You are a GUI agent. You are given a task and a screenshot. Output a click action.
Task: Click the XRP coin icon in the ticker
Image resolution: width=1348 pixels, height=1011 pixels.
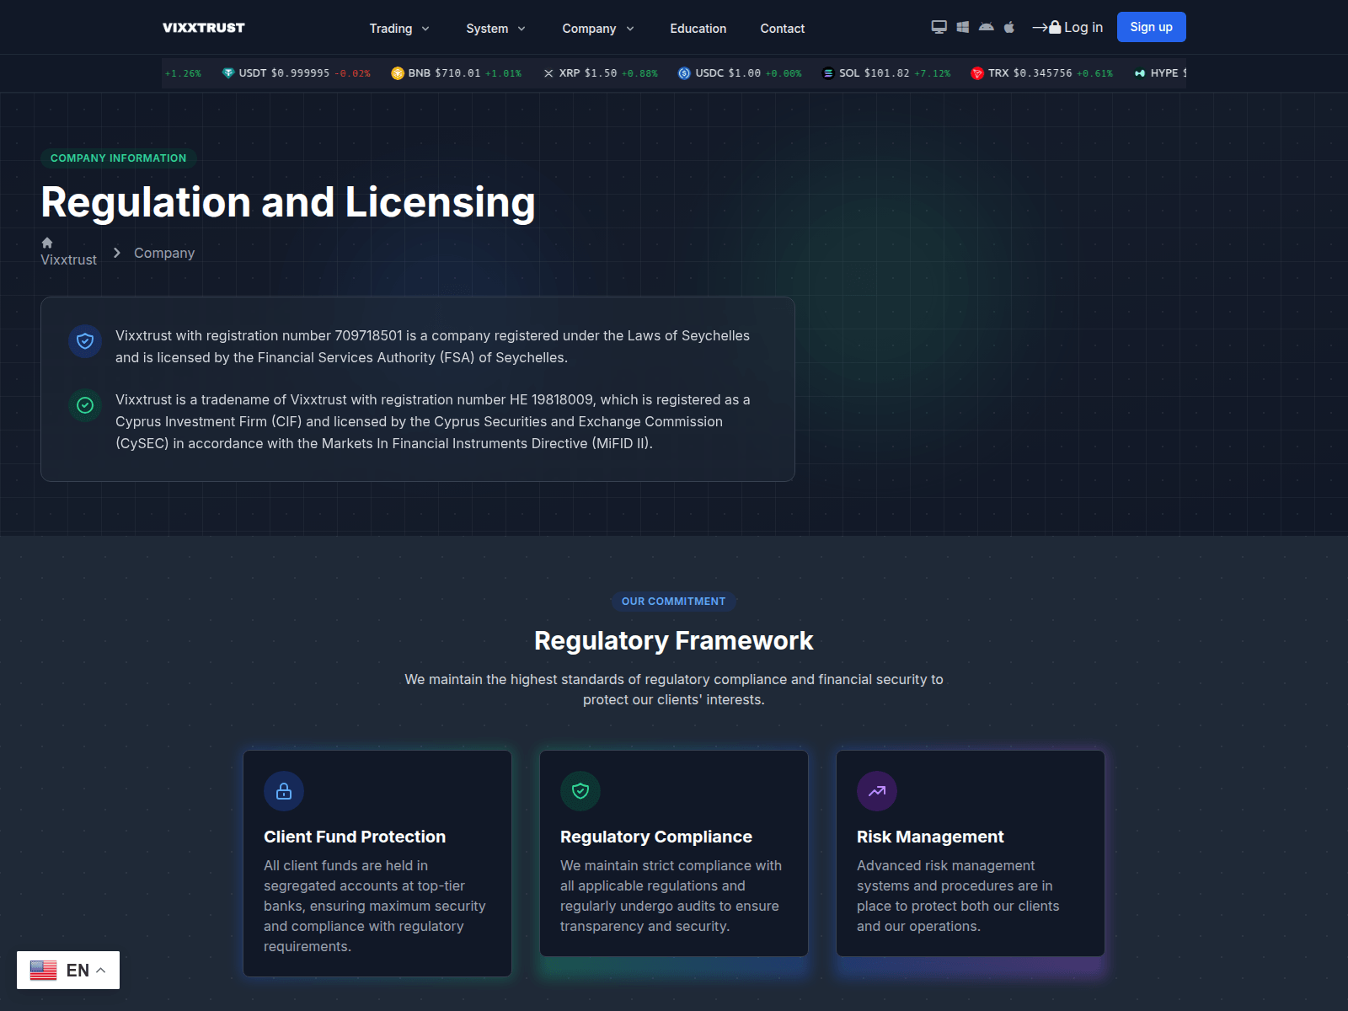(x=548, y=73)
